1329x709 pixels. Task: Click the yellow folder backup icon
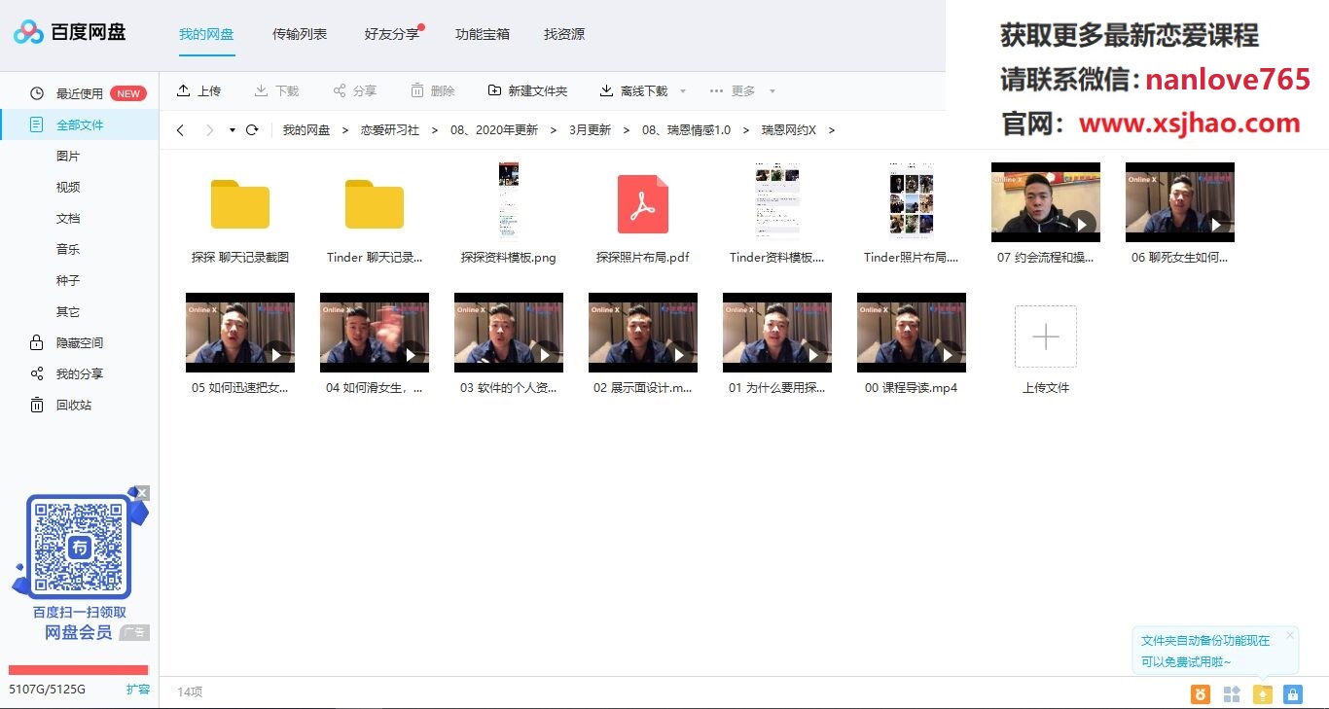(x=1263, y=693)
